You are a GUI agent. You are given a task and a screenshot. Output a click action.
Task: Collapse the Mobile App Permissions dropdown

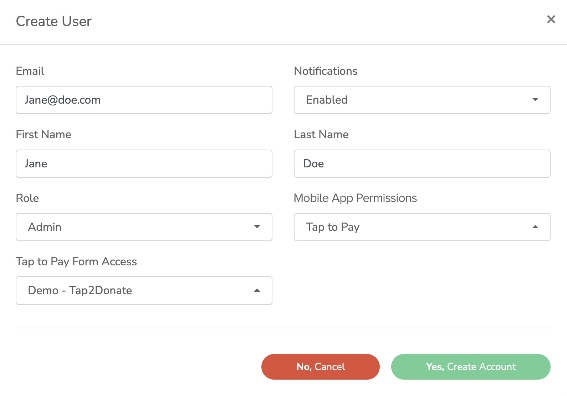click(x=422, y=227)
